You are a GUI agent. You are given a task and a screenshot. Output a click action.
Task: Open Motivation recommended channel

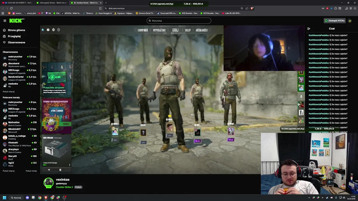(20, 124)
